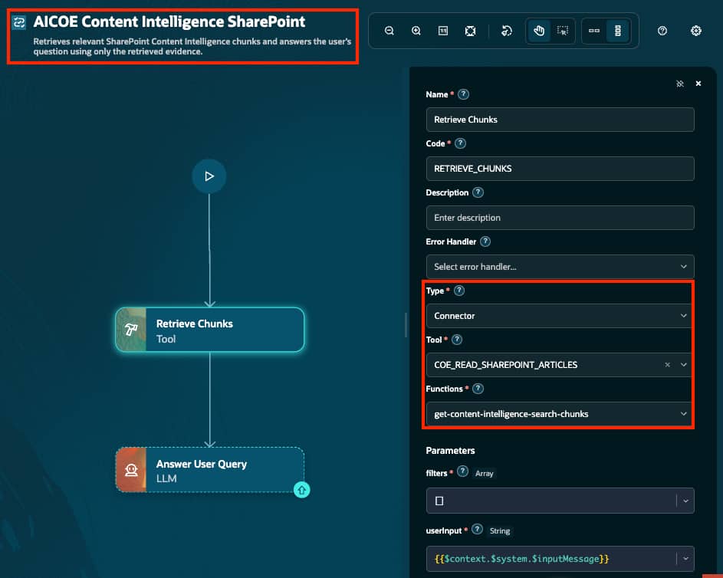Show help for the Tool field
Screen dimensions: 723x578
click(457, 340)
